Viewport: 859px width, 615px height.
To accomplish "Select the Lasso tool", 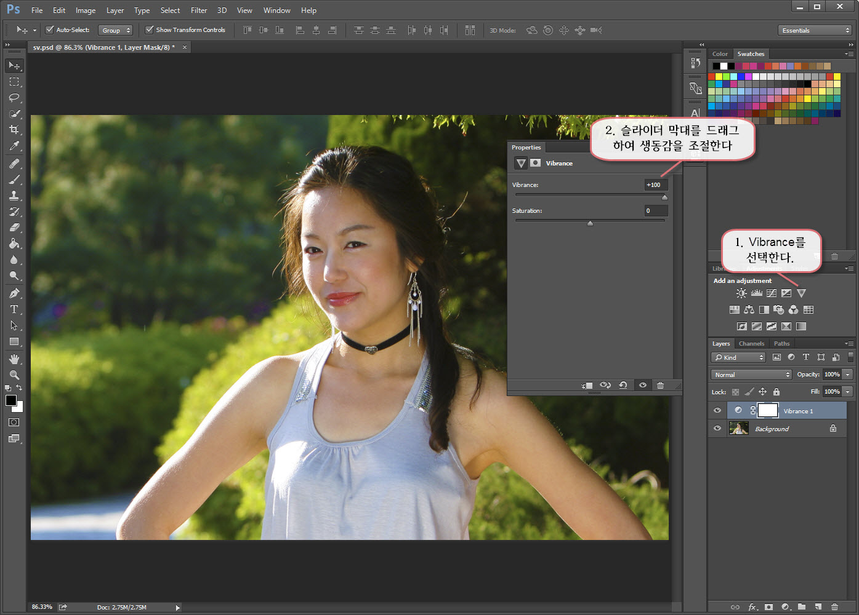I will pyautogui.click(x=14, y=97).
